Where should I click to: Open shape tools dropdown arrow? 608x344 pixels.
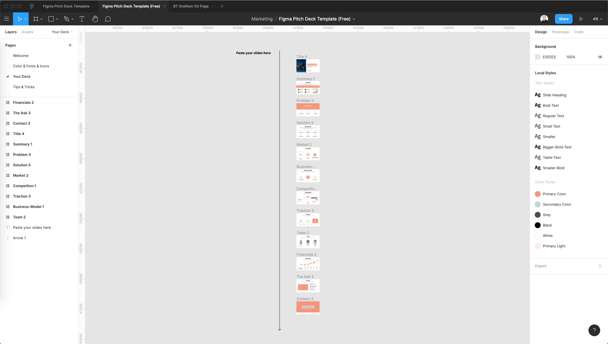tap(57, 19)
